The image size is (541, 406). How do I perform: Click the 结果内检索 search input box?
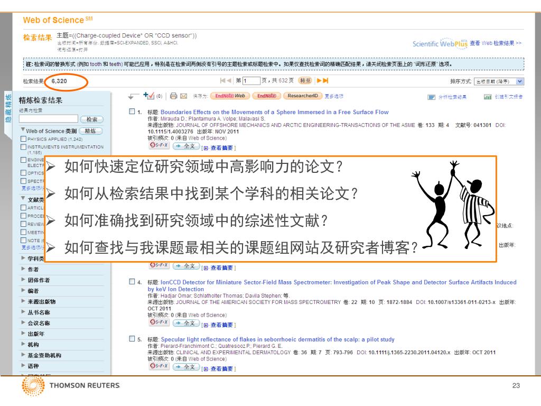49,119
